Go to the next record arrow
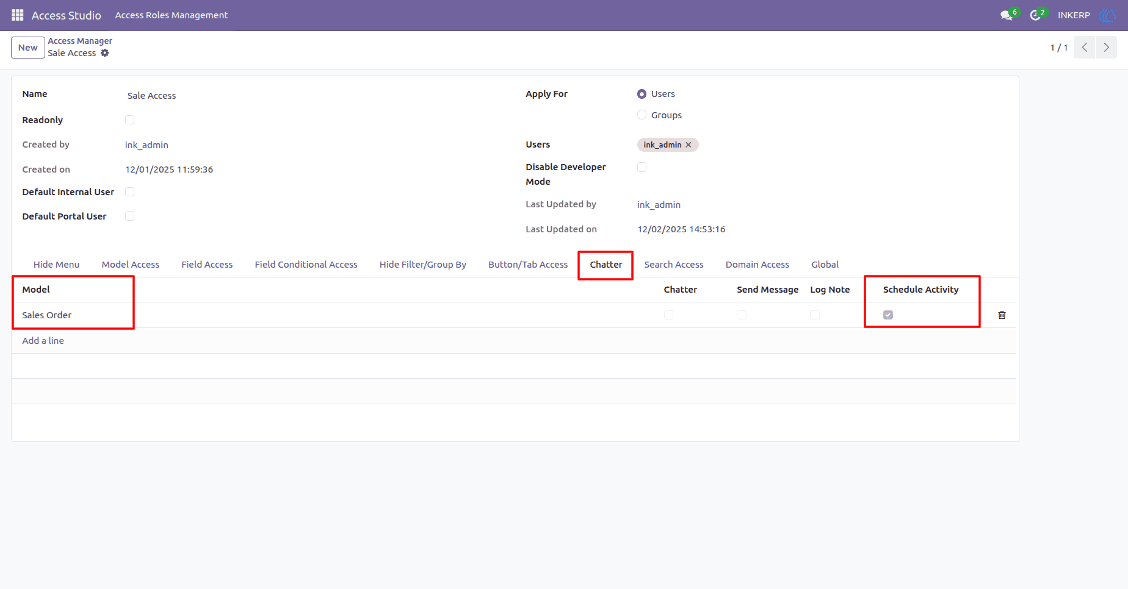This screenshot has height=589, width=1128. pos(1106,48)
